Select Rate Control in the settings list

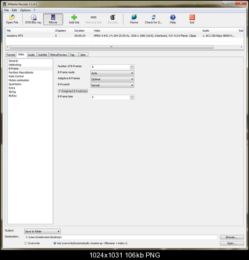pos(16,76)
